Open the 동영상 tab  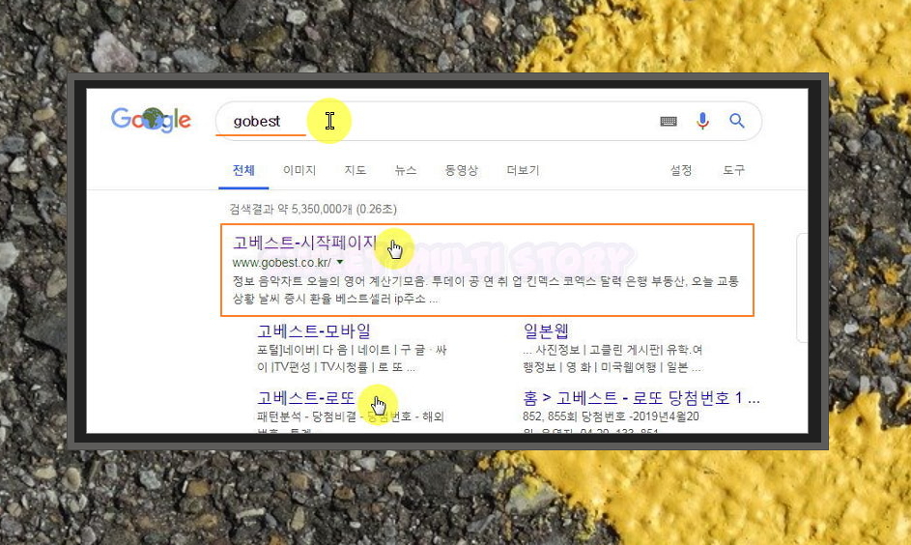coord(462,170)
